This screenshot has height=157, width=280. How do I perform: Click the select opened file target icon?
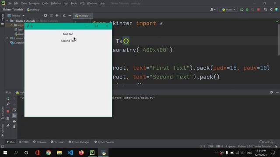coord(45,16)
